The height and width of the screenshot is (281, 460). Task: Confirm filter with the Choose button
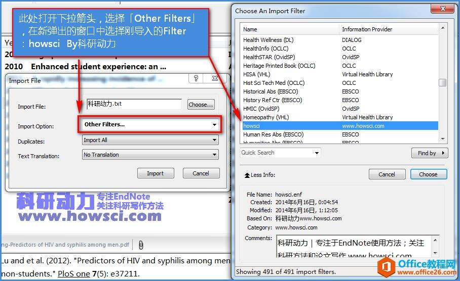pyautogui.click(x=428, y=174)
